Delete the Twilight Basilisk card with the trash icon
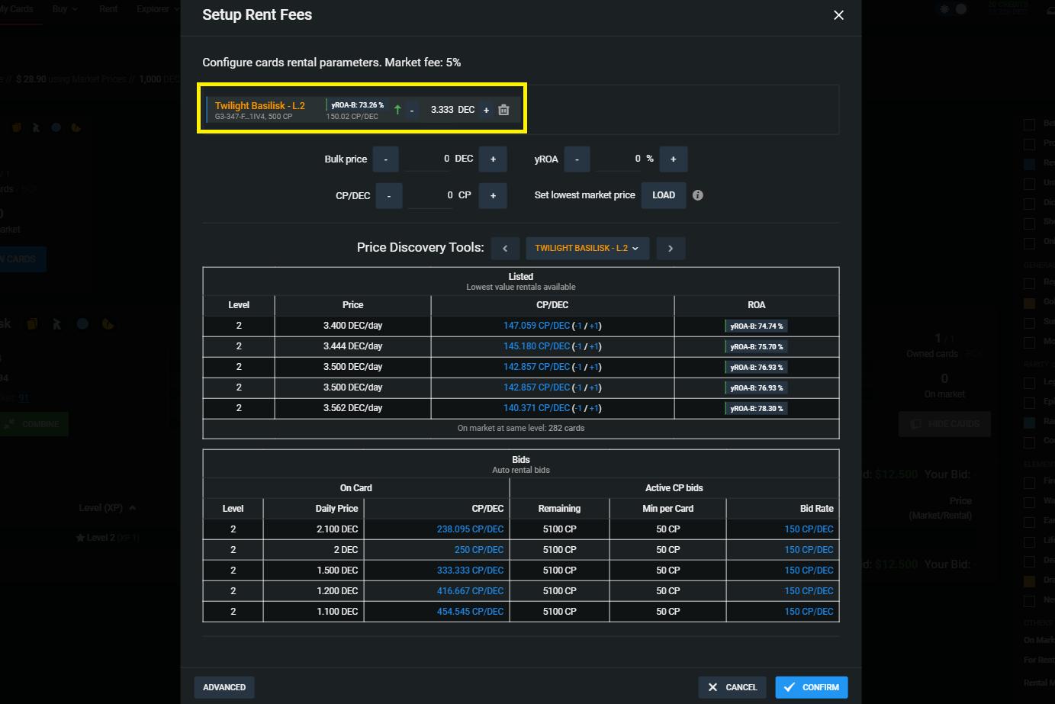This screenshot has width=1055, height=704. click(x=503, y=110)
